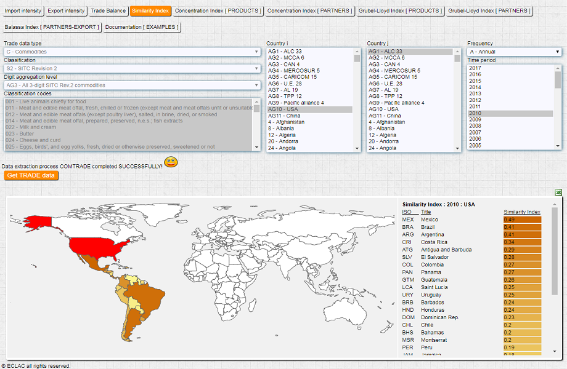Select code 023 - Butter in Classification codes
This screenshot has width=567, height=369.
[x=18, y=133]
